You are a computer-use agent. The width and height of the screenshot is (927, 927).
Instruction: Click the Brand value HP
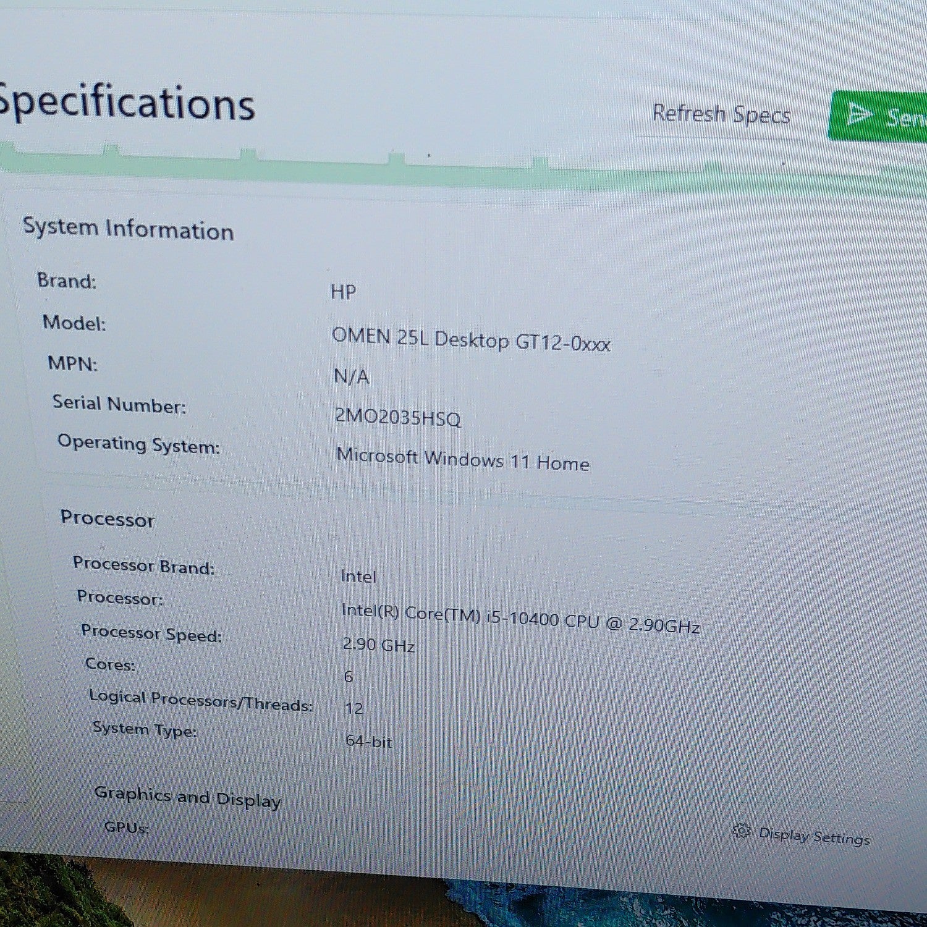tap(343, 291)
